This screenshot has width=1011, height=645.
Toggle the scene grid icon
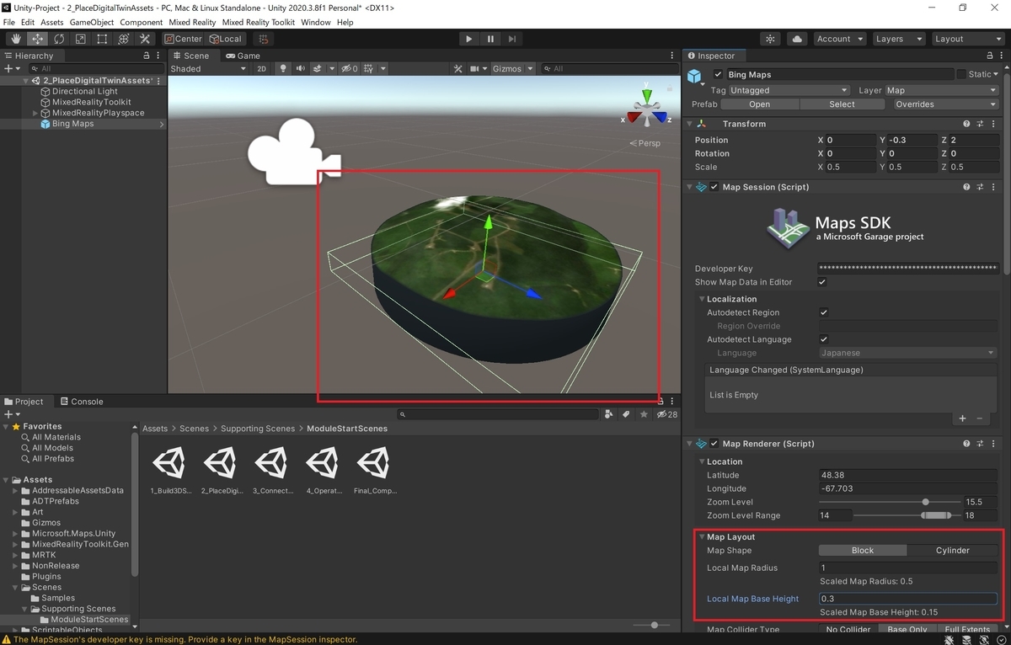[368, 68]
